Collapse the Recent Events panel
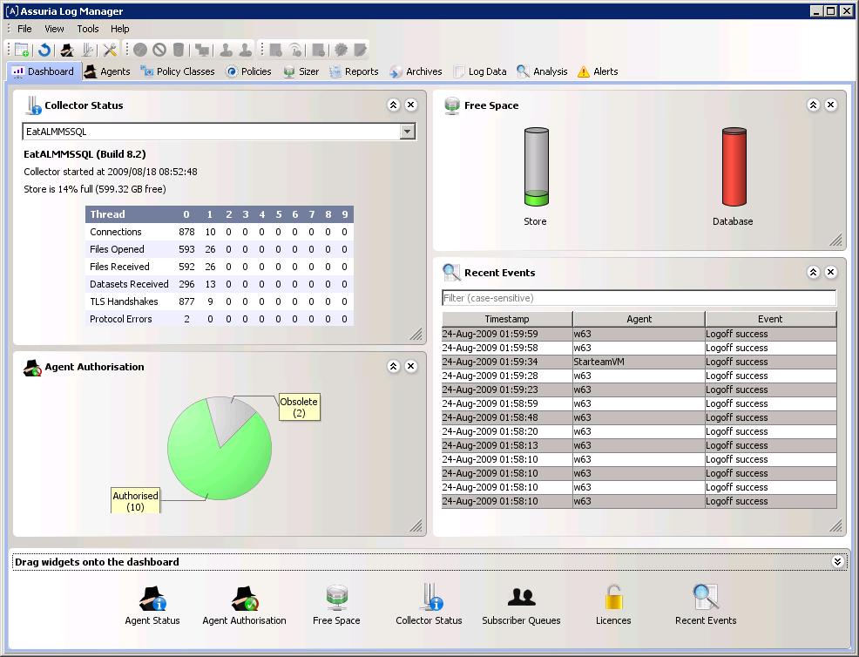The image size is (859, 657). (814, 272)
